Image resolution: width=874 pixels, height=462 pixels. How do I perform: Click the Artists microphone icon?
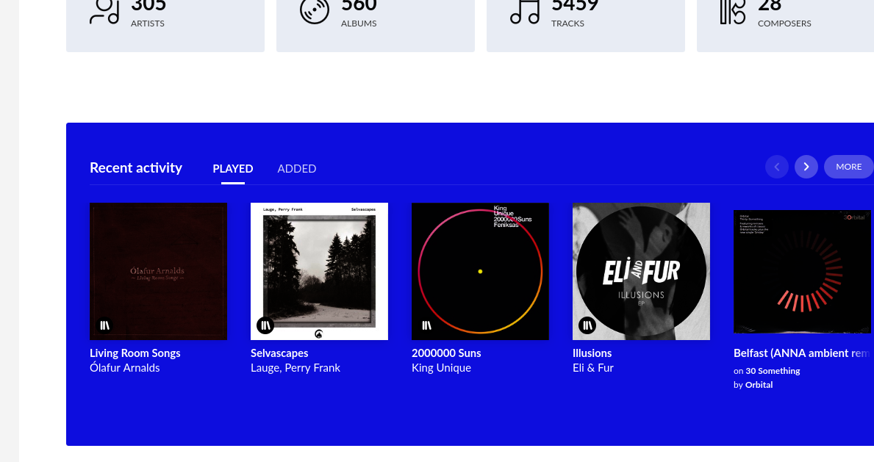(x=105, y=11)
